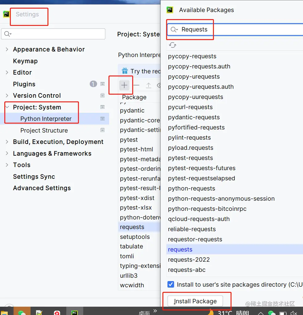Click the project-level icon next to Project: System
The height and width of the screenshot is (315, 303).
102,107
